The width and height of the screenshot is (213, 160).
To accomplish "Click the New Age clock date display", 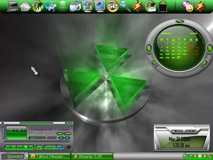I will [179, 139].
